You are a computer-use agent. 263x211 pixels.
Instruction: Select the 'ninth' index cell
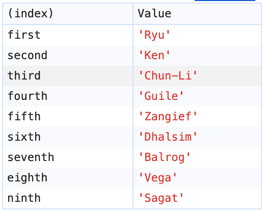pyautogui.click(x=68, y=198)
